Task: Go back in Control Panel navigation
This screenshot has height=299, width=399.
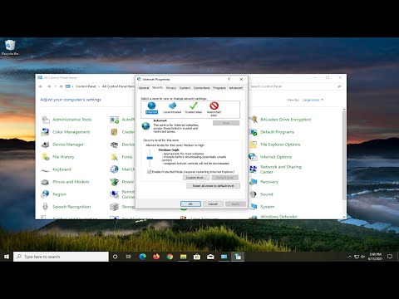Action: pyautogui.click(x=41, y=86)
